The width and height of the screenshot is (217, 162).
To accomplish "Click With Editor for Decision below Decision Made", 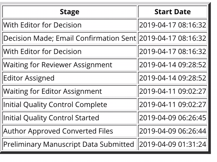I will point(42,52).
